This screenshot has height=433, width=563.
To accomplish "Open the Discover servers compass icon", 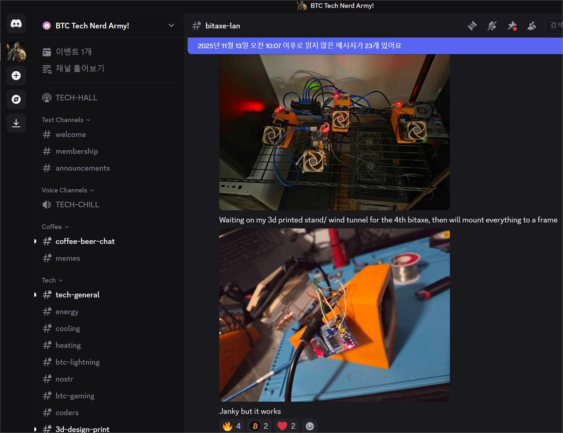I will (x=16, y=99).
